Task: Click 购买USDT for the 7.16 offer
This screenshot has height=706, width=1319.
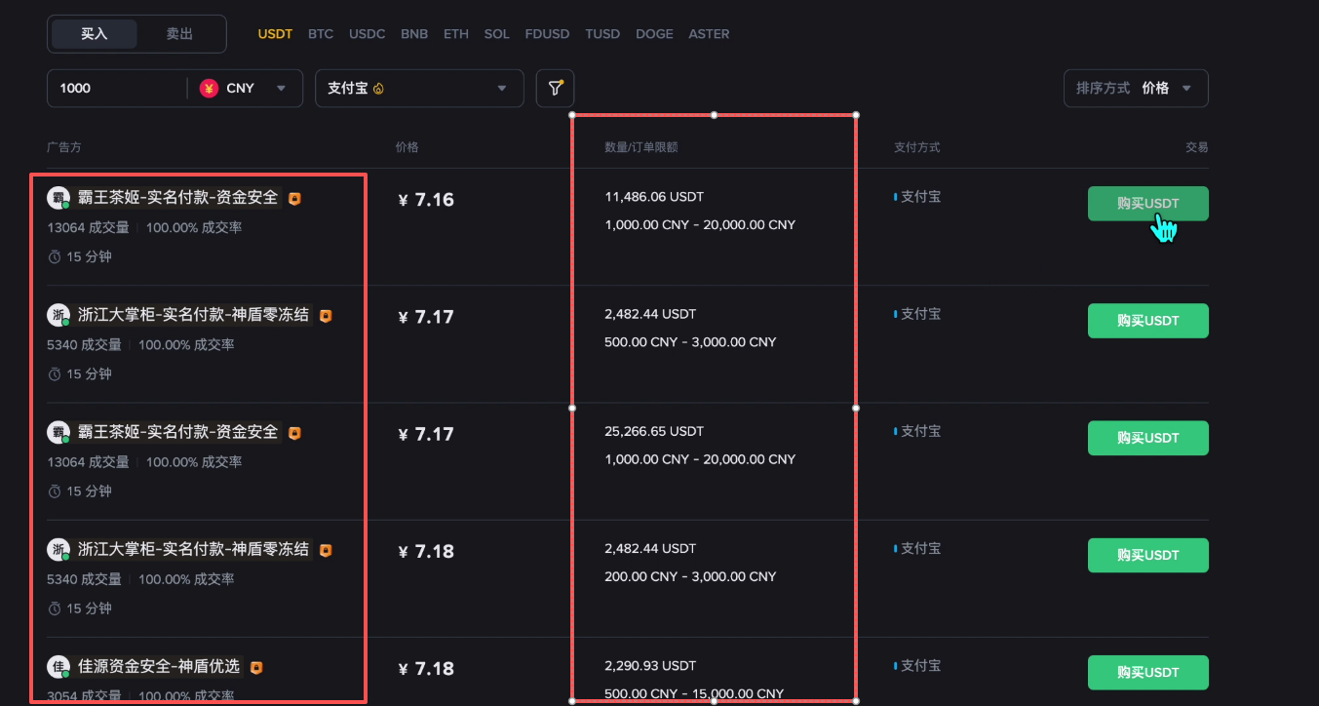Action: (1147, 204)
